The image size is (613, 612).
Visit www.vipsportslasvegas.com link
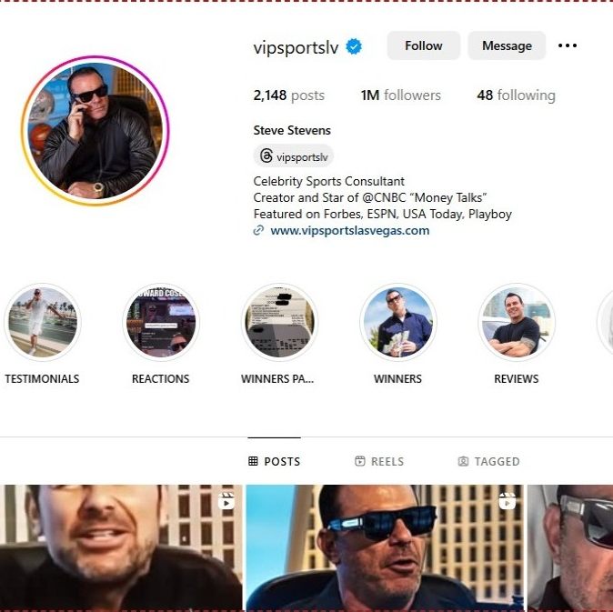point(350,231)
